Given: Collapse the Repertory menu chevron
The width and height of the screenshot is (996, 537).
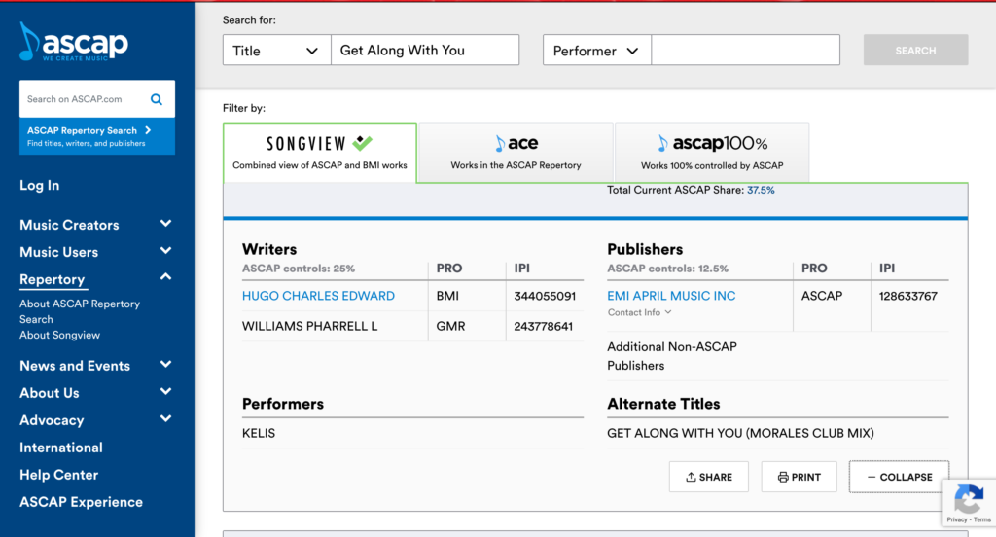Looking at the screenshot, I should 165,277.
